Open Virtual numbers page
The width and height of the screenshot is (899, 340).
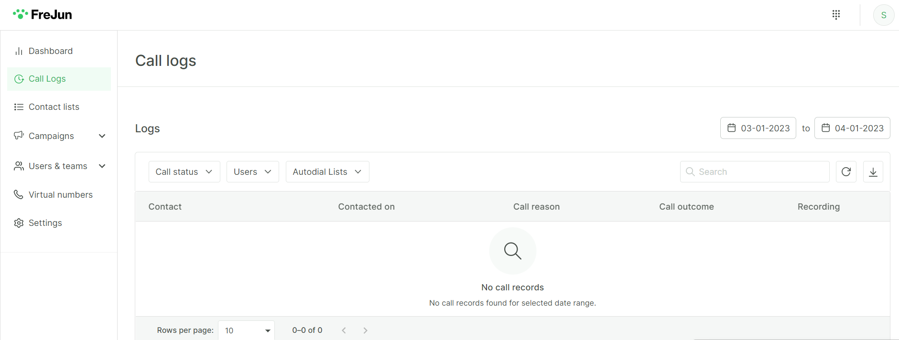tap(60, 195)
